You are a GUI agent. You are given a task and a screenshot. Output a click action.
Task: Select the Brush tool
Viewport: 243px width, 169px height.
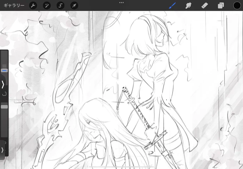tap(172, 6)
